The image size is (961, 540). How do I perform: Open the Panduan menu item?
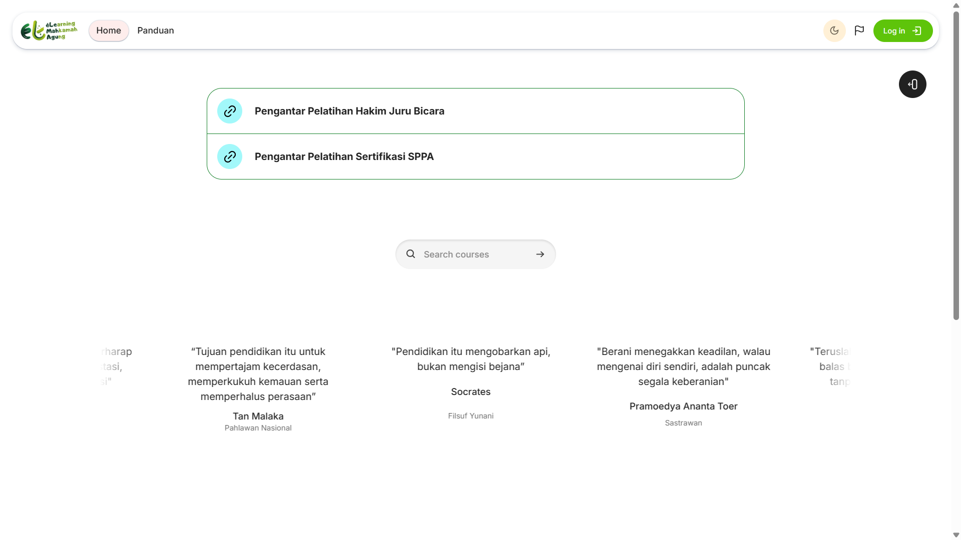[x=156, y=30]
